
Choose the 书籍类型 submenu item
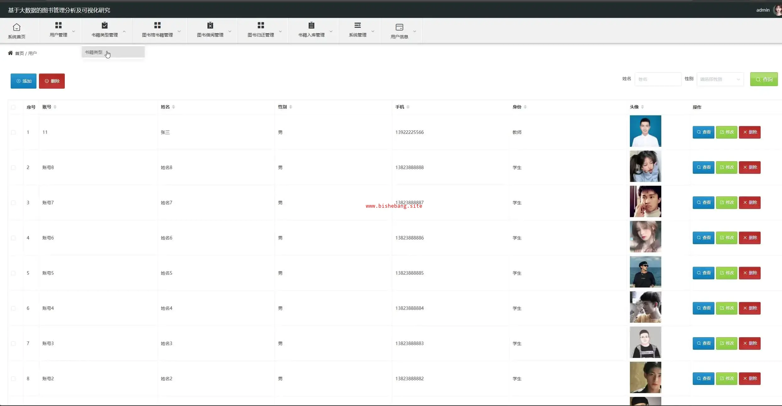(94, 52)
